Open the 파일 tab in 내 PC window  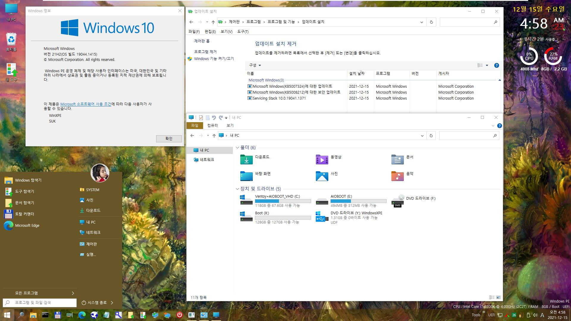195,125
